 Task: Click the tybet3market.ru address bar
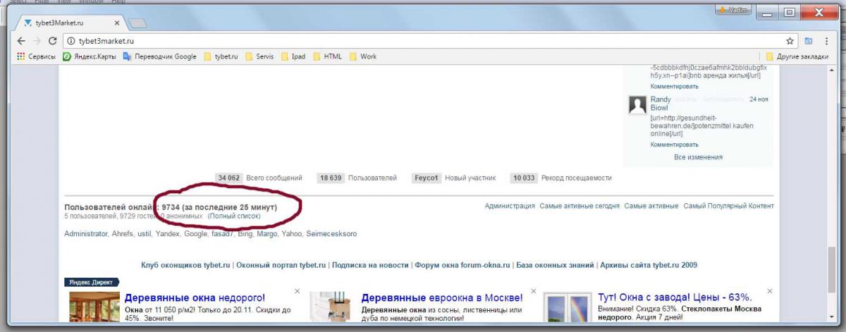point(423,41)
